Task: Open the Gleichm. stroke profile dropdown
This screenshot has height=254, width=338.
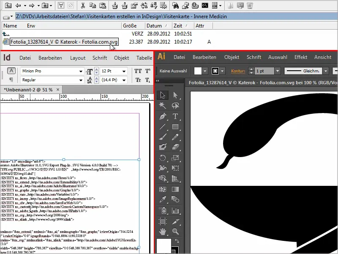Action: pos(326,71)
